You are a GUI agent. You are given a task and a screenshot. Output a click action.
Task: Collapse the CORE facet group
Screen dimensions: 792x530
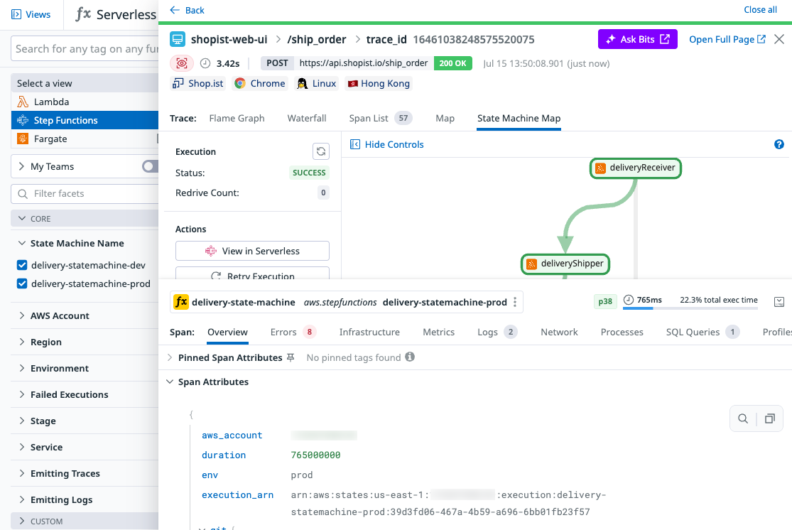[x=22, y=219]
